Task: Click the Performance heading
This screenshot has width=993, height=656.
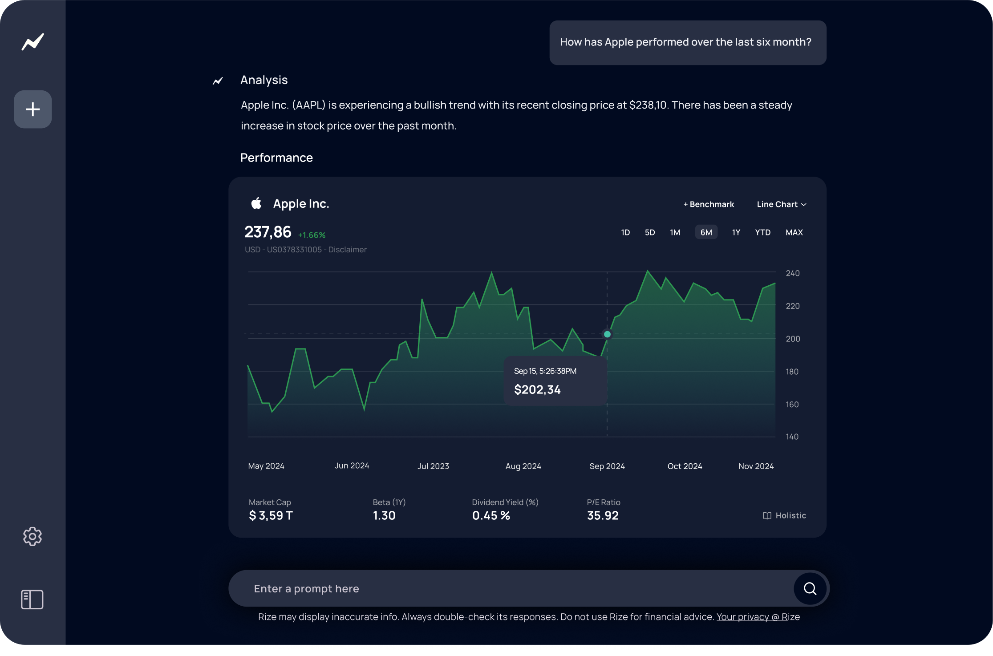Action: (x=276, y=158)
